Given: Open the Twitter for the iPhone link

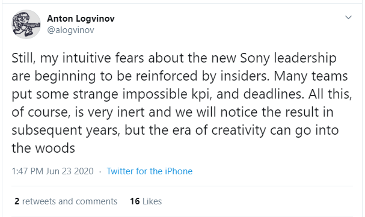Looking at the screenshot, I should coord(150,171).
